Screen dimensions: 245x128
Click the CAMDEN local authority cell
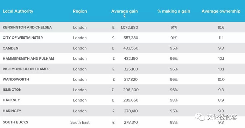click(x=10, y=48)
